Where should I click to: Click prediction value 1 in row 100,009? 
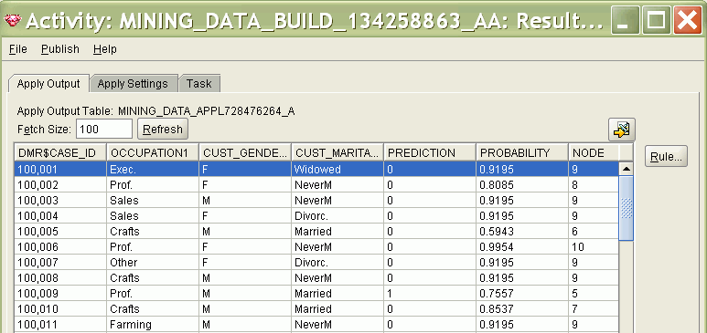click(430, 294)
